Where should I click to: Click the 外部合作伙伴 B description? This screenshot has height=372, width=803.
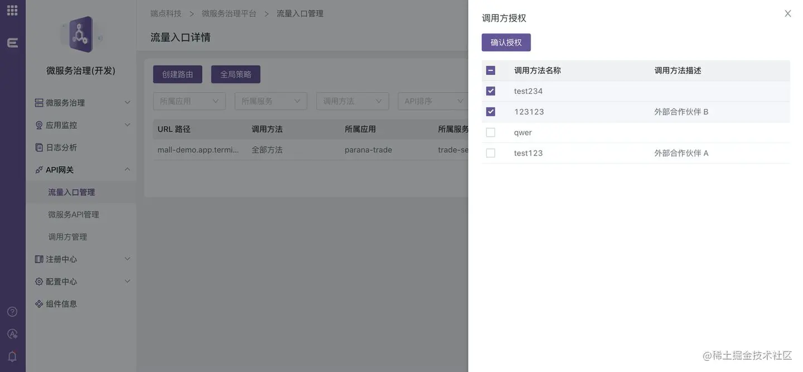click(681, 112)
